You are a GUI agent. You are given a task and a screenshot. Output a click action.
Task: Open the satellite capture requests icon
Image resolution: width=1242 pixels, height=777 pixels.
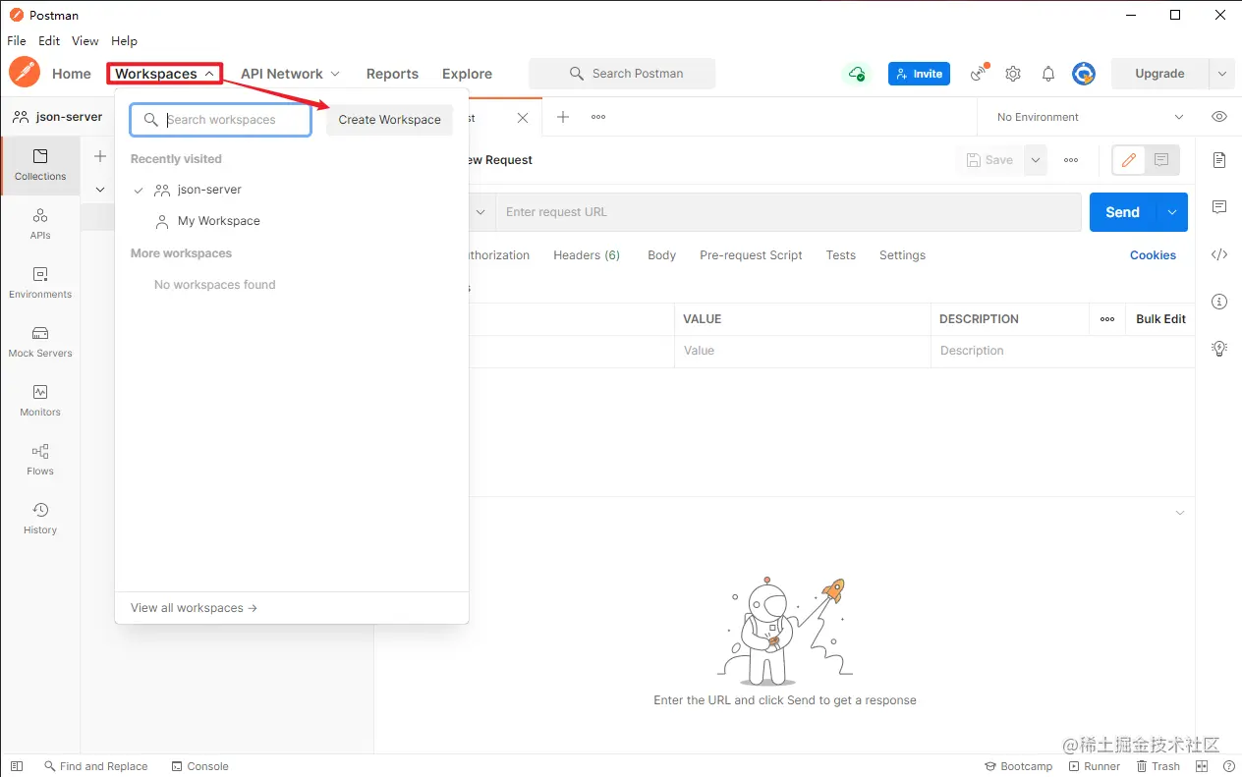click(979, 74)
